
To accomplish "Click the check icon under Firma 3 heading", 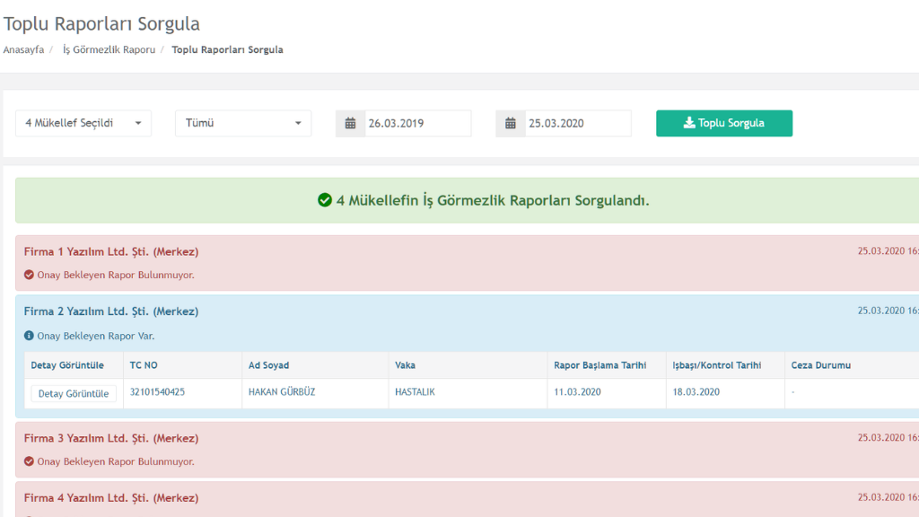I will click(x=29, y=461).
